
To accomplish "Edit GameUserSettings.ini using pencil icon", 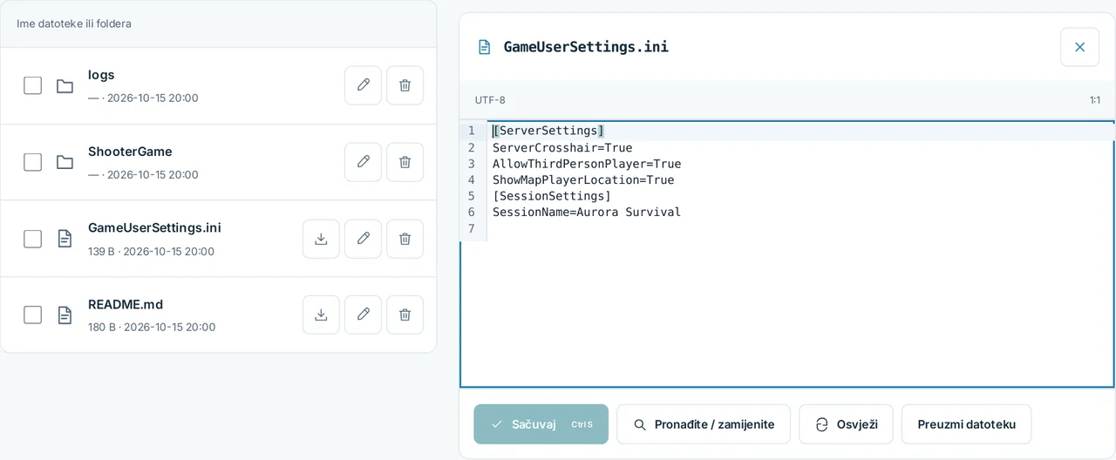I will (x=363, y=239).
